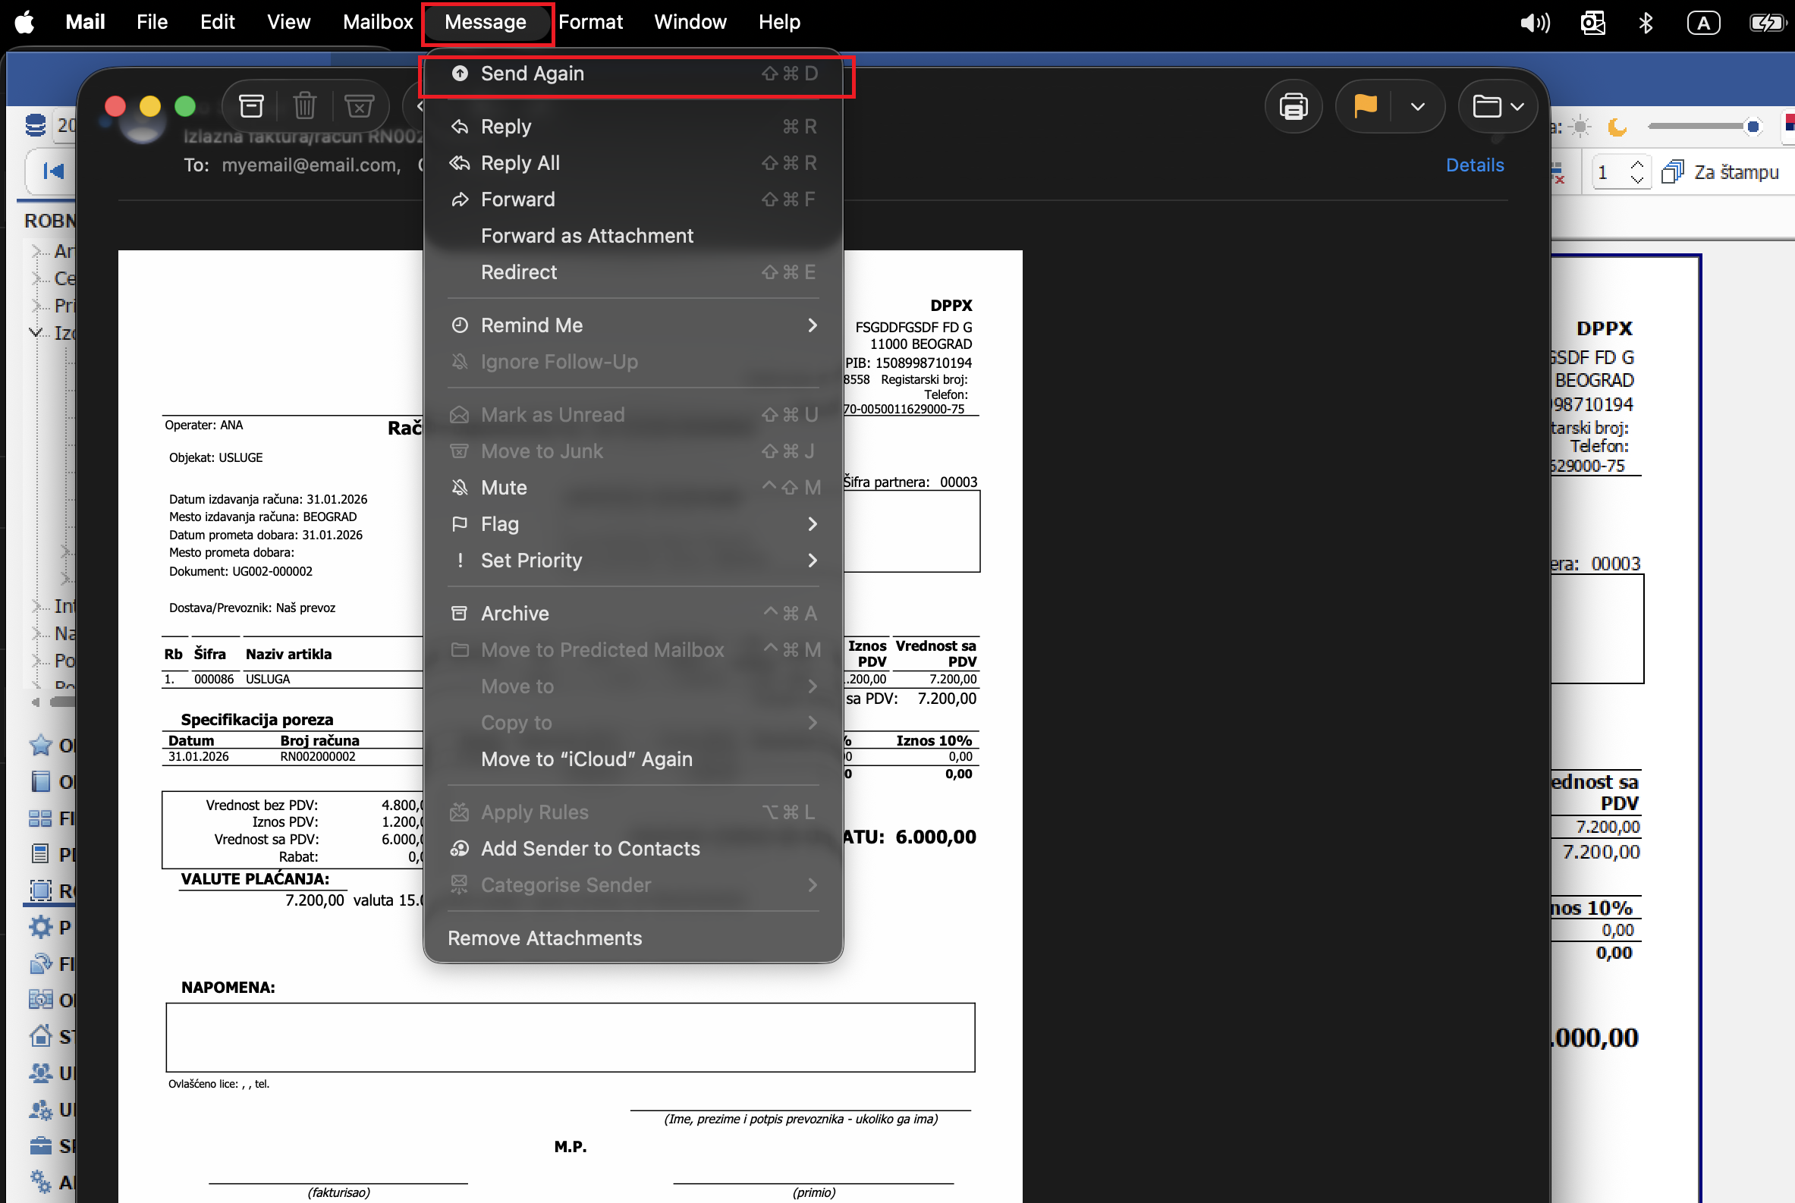The image size is (1795, 1203).
Task: Click the orange Flag icon button
Action: tap(1366, 106)
